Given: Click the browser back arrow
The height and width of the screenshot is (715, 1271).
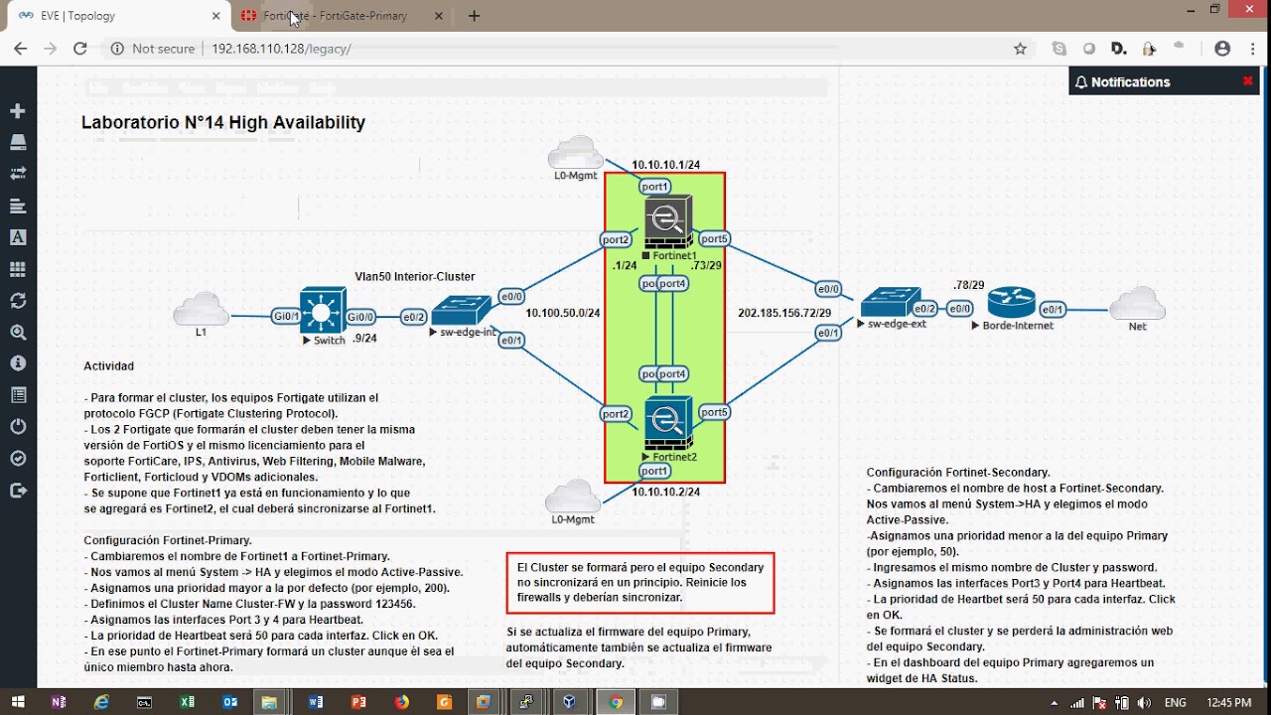Looking at the screenshot, I should [20, 48].
